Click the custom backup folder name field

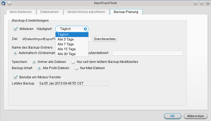[x=147, y=53]
